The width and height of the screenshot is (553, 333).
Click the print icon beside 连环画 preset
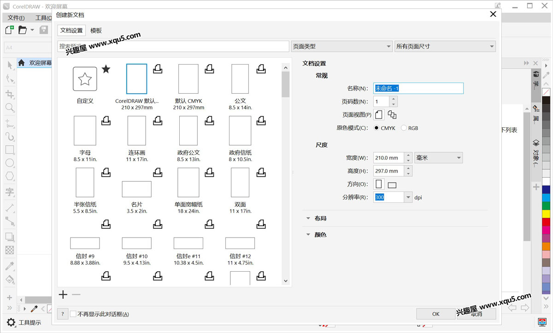click(158, 120)
